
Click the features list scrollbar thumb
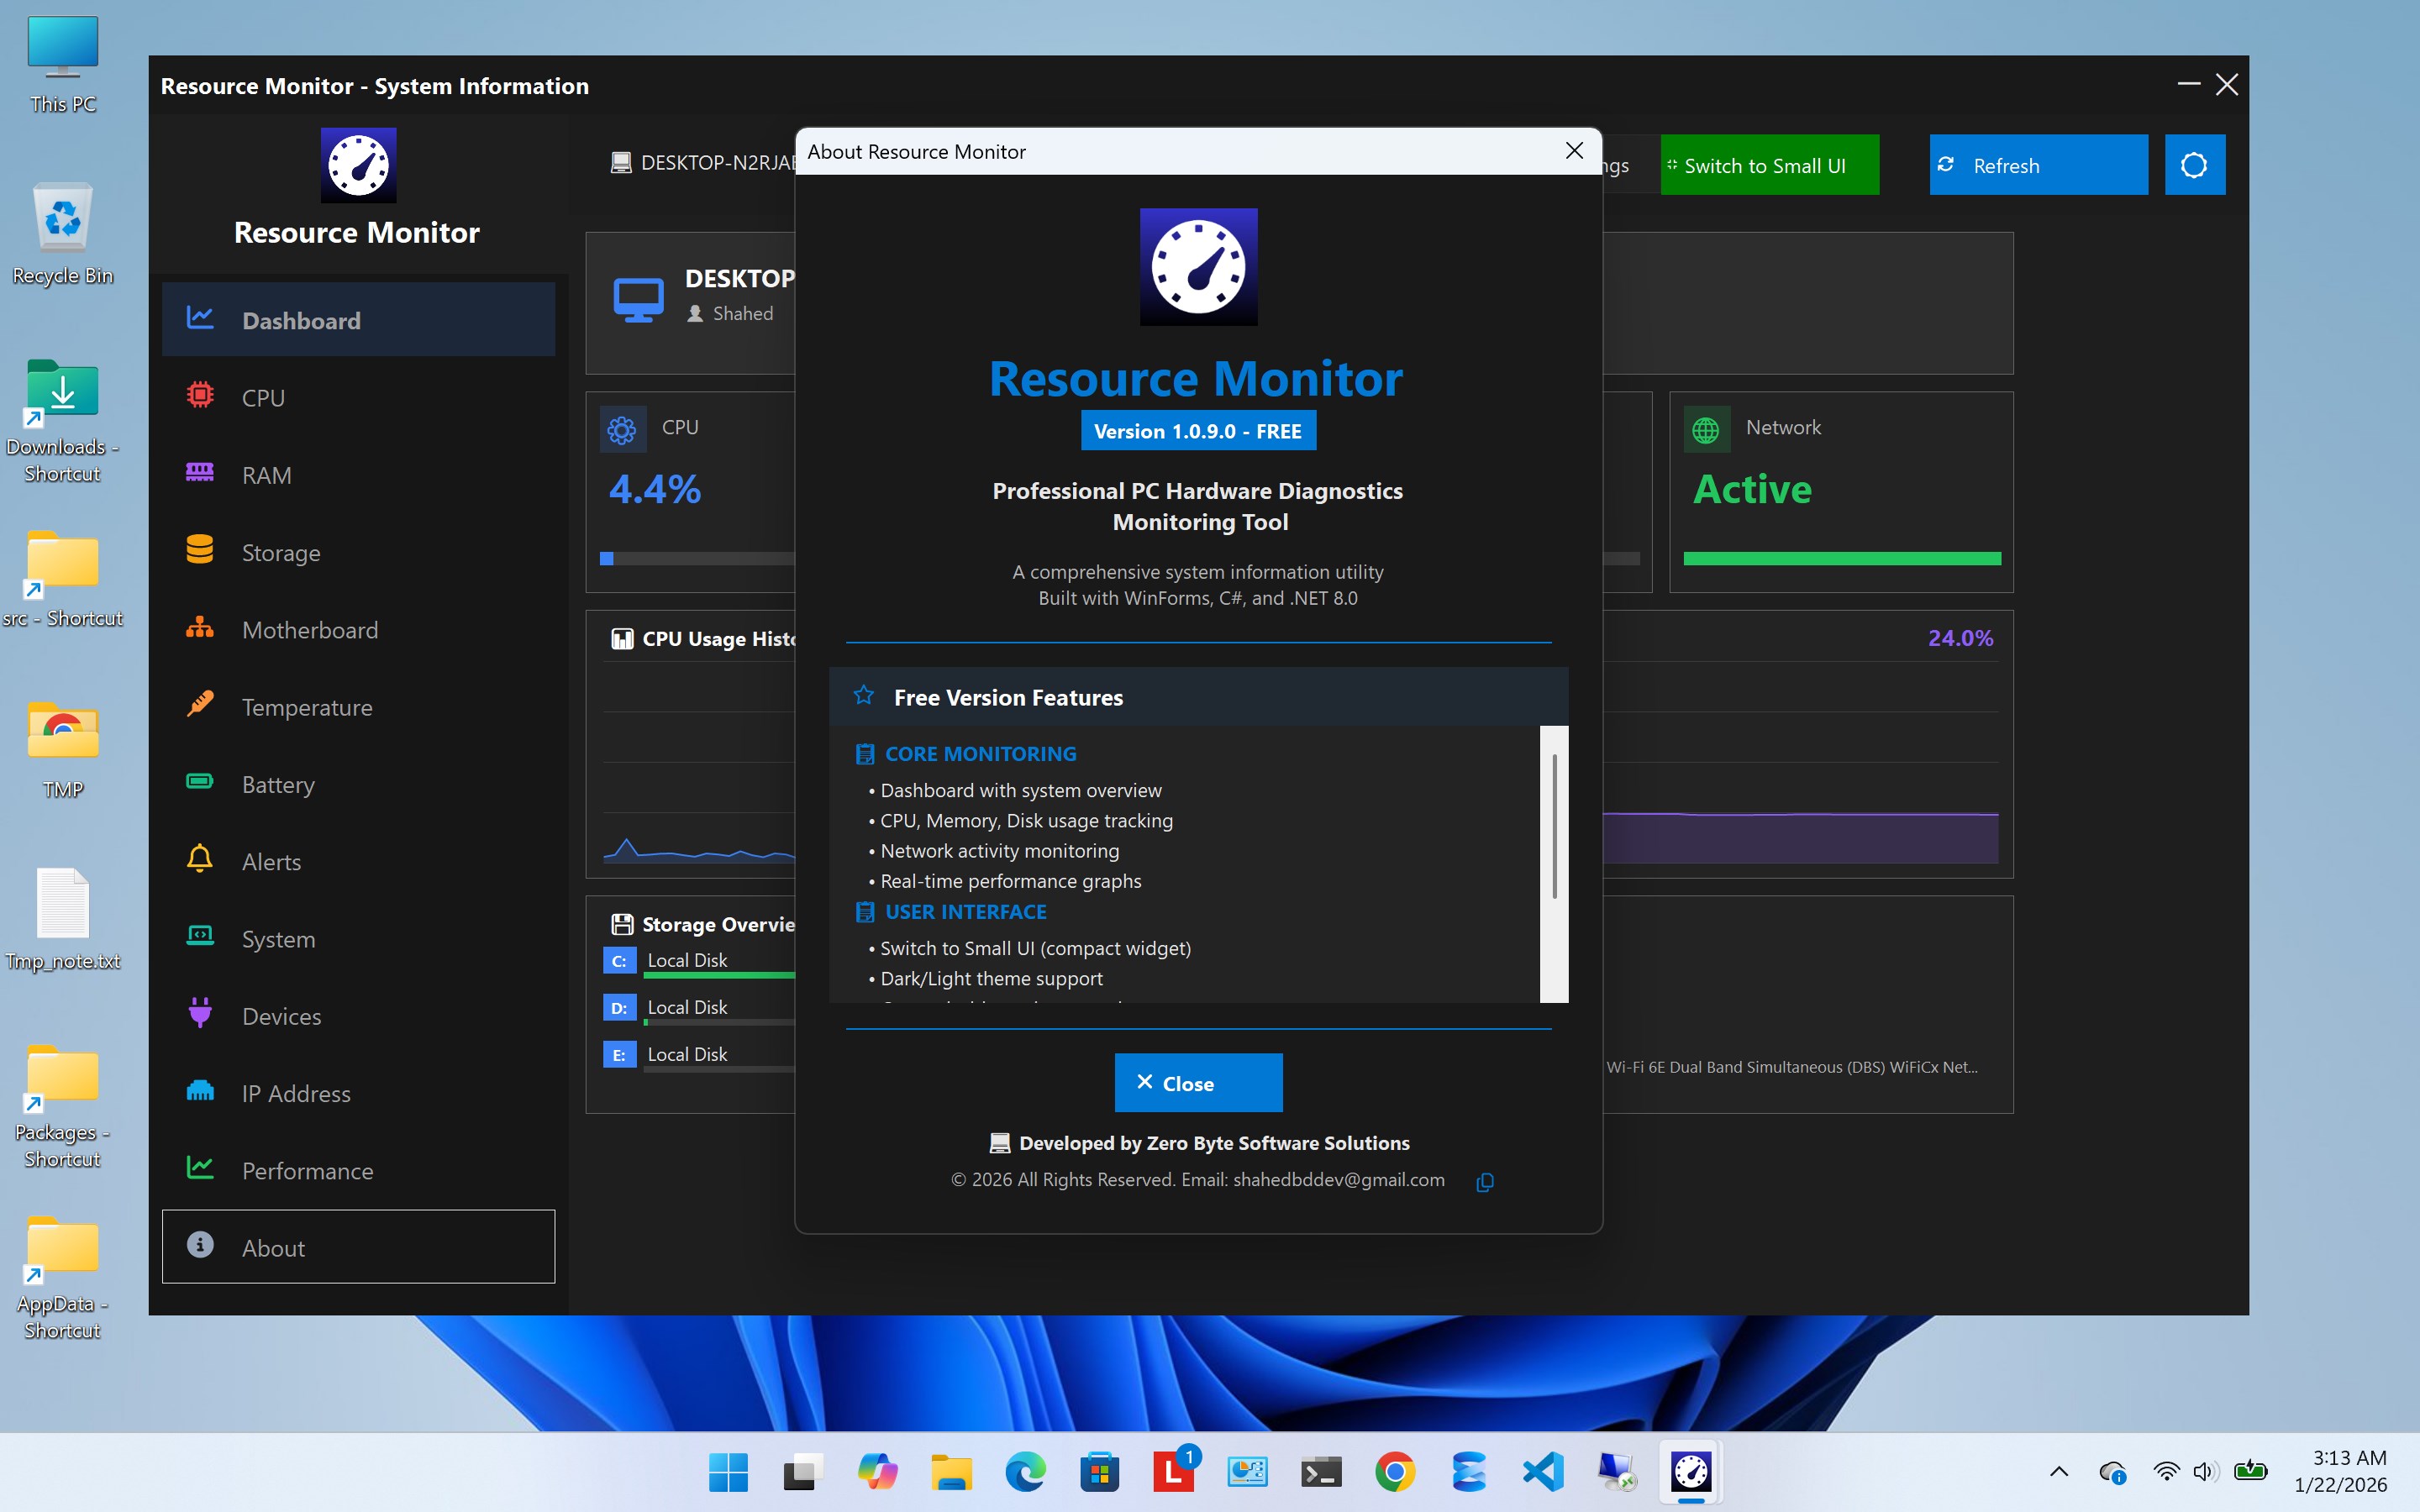tap(1554, 825)
